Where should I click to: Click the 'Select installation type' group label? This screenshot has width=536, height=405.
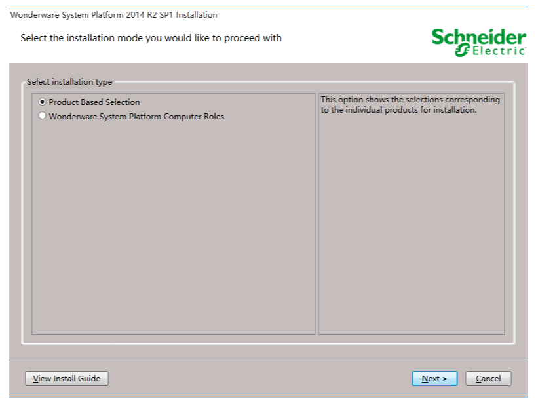tap(69, 82)
